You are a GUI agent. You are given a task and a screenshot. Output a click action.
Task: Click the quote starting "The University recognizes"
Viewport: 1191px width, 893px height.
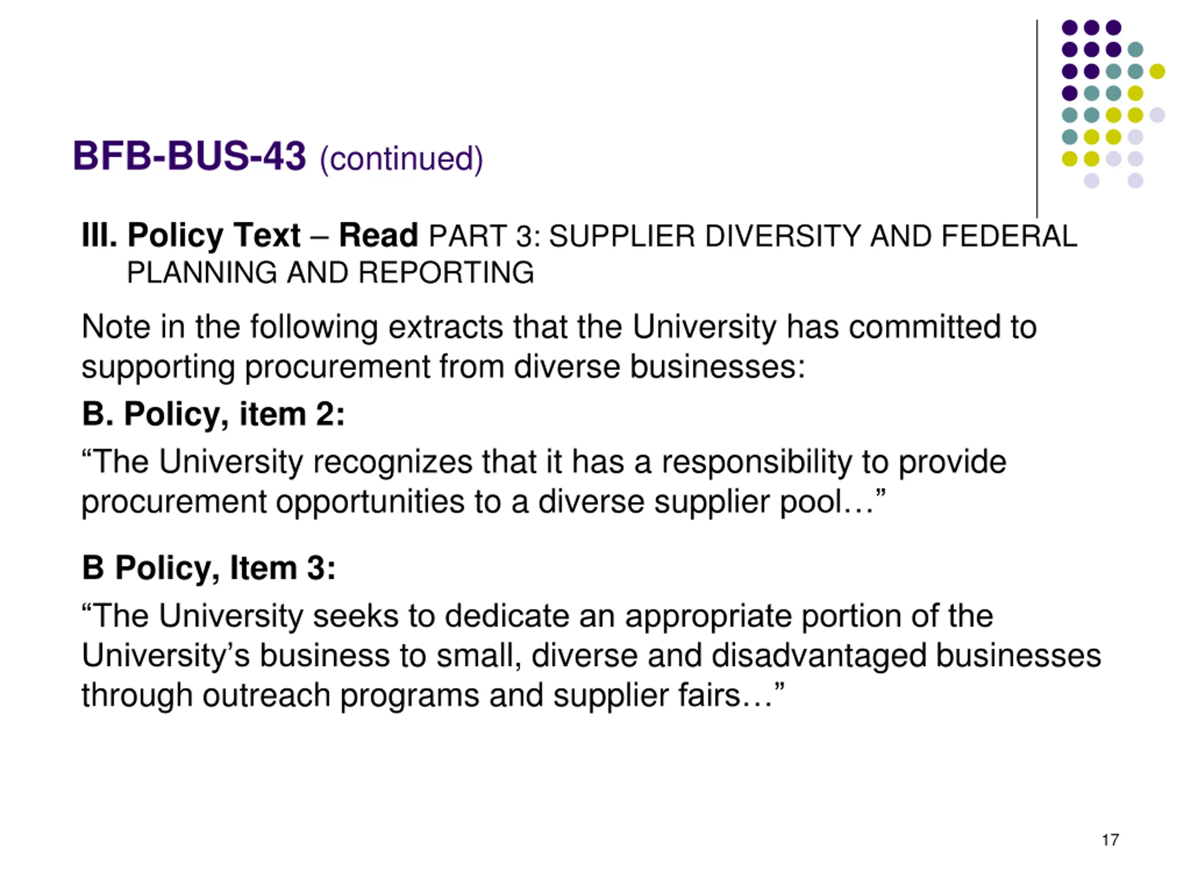click(x=543, y=481)
